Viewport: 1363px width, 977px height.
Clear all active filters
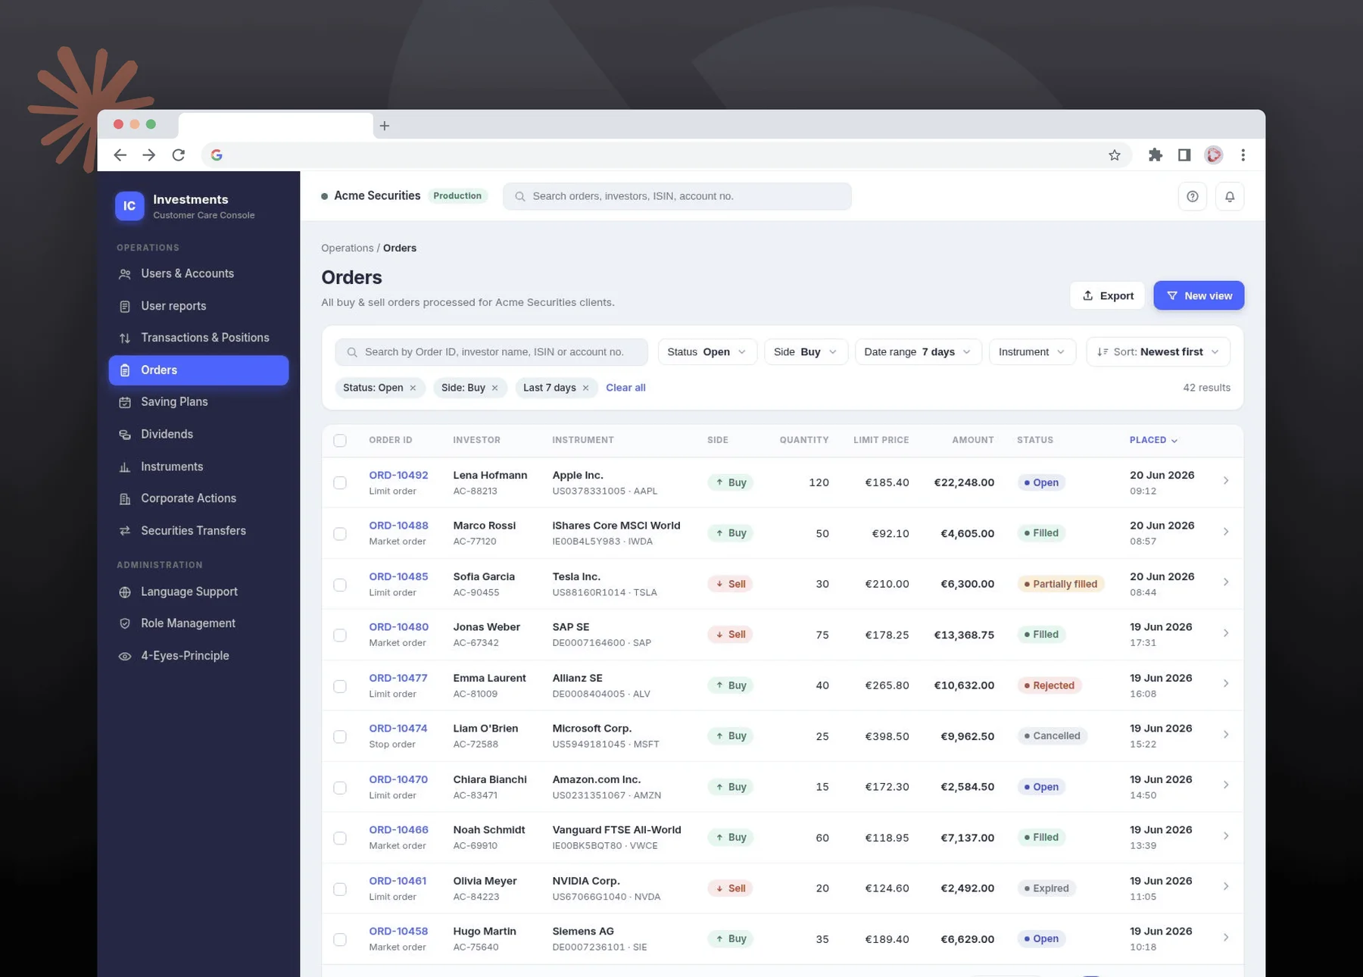click(625, 388)
